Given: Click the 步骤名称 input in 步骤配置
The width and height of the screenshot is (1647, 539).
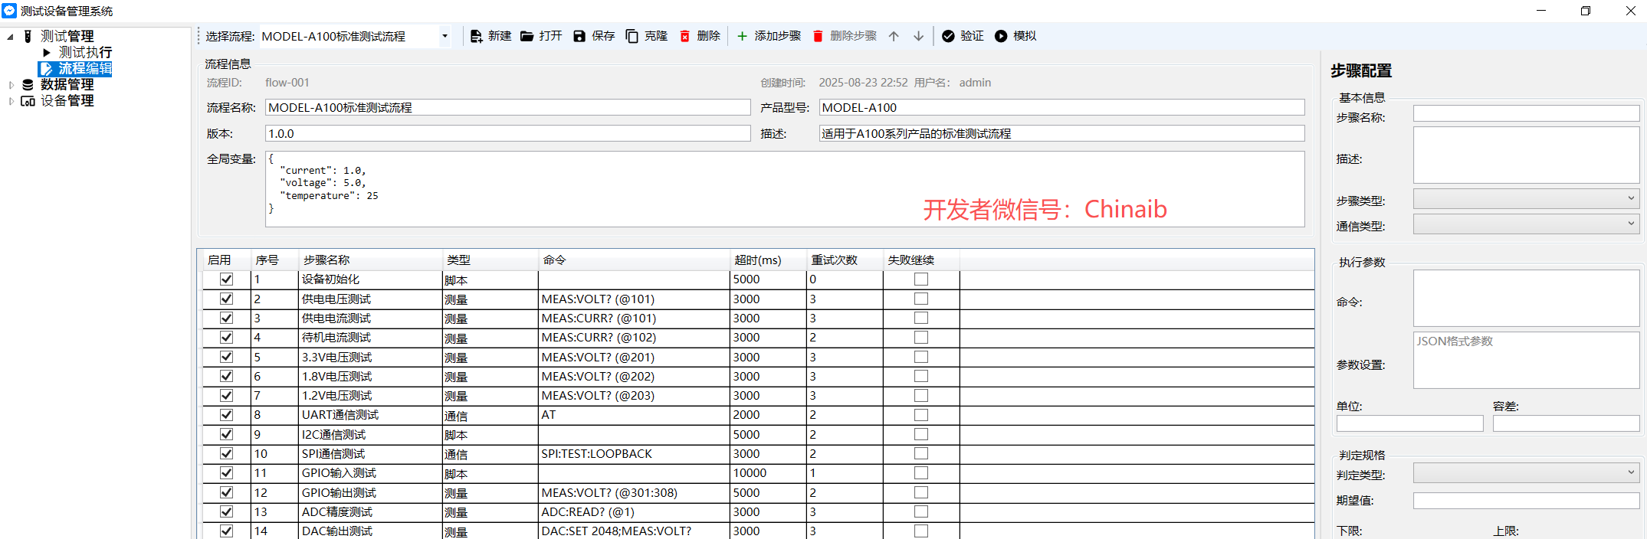Looking at the screenshot, I should click(x=1526, y=113).
